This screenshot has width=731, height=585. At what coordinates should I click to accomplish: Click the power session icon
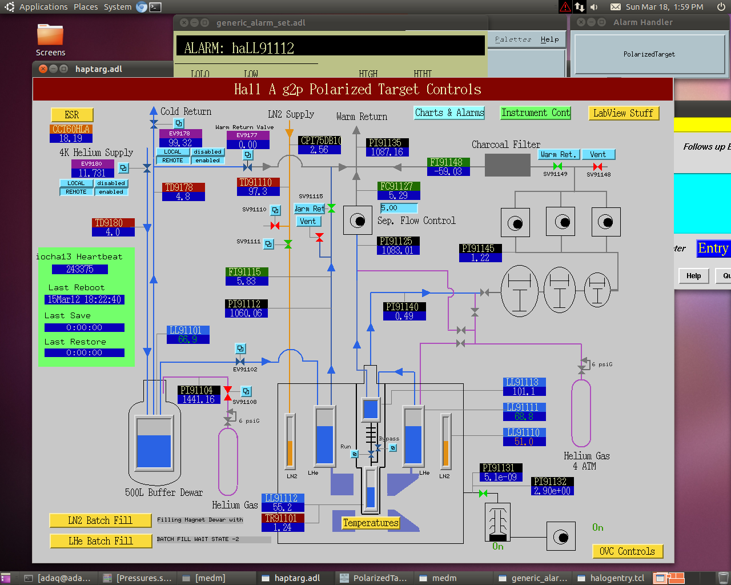pyautogui.click(x=721, y=7)
